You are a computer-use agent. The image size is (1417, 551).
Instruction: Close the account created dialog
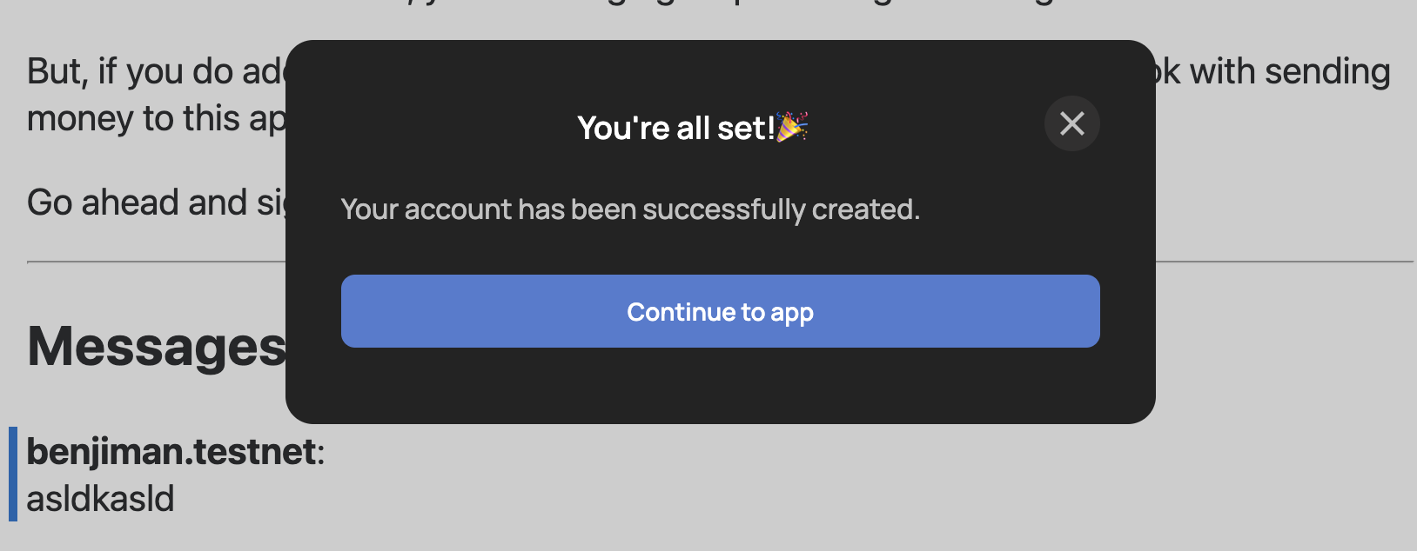point(1071,123)
